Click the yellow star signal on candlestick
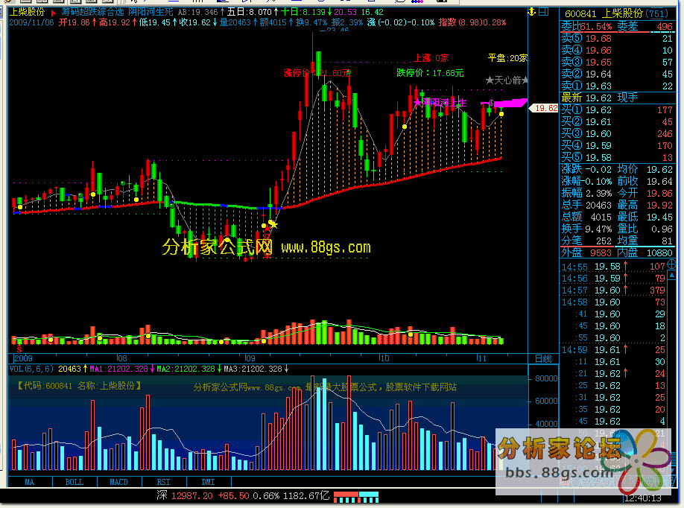This screenshot has height=508, width=684. click(273, 223)
